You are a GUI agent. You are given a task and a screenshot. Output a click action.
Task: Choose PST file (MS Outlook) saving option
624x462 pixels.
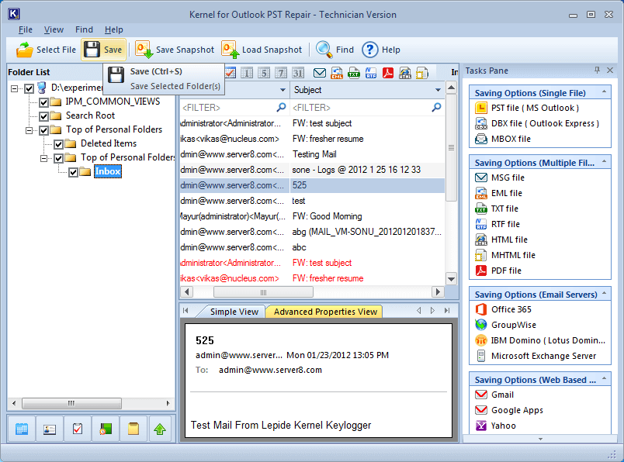coord(527,108)
